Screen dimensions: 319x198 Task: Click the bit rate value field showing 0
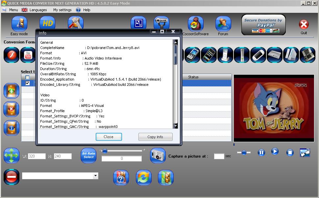pos(121,159)
